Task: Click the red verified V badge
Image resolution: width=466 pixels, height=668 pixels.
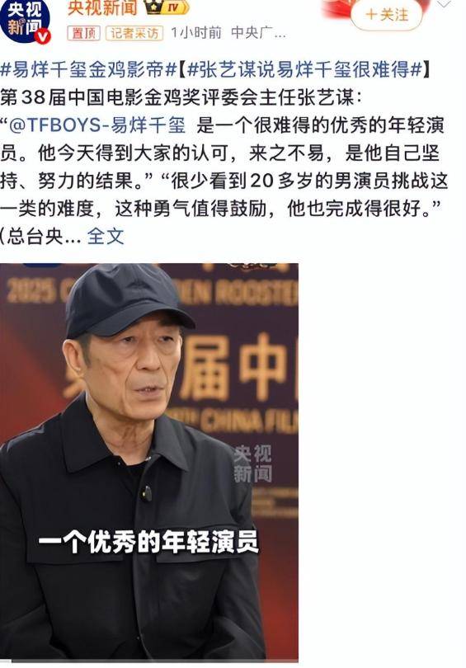Action: 43,36
